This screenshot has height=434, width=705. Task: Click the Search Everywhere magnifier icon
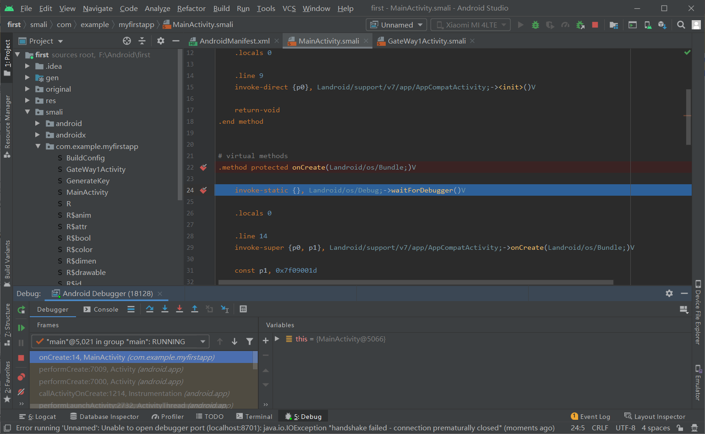pyautogui.click(x=681, y=25)
